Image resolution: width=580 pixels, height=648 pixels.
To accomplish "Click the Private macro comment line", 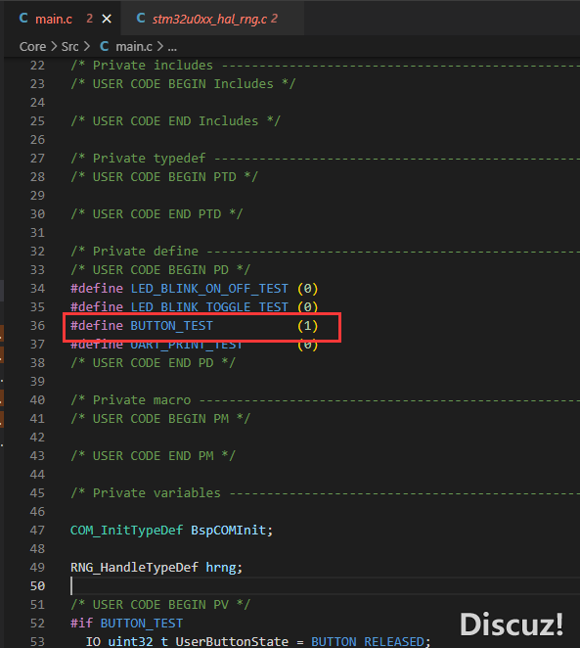I will (325, 400).
